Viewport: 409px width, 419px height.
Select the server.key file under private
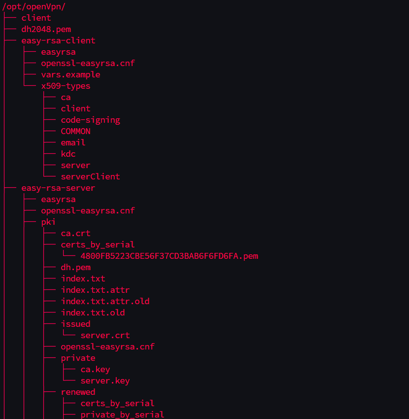coord(105,381)
